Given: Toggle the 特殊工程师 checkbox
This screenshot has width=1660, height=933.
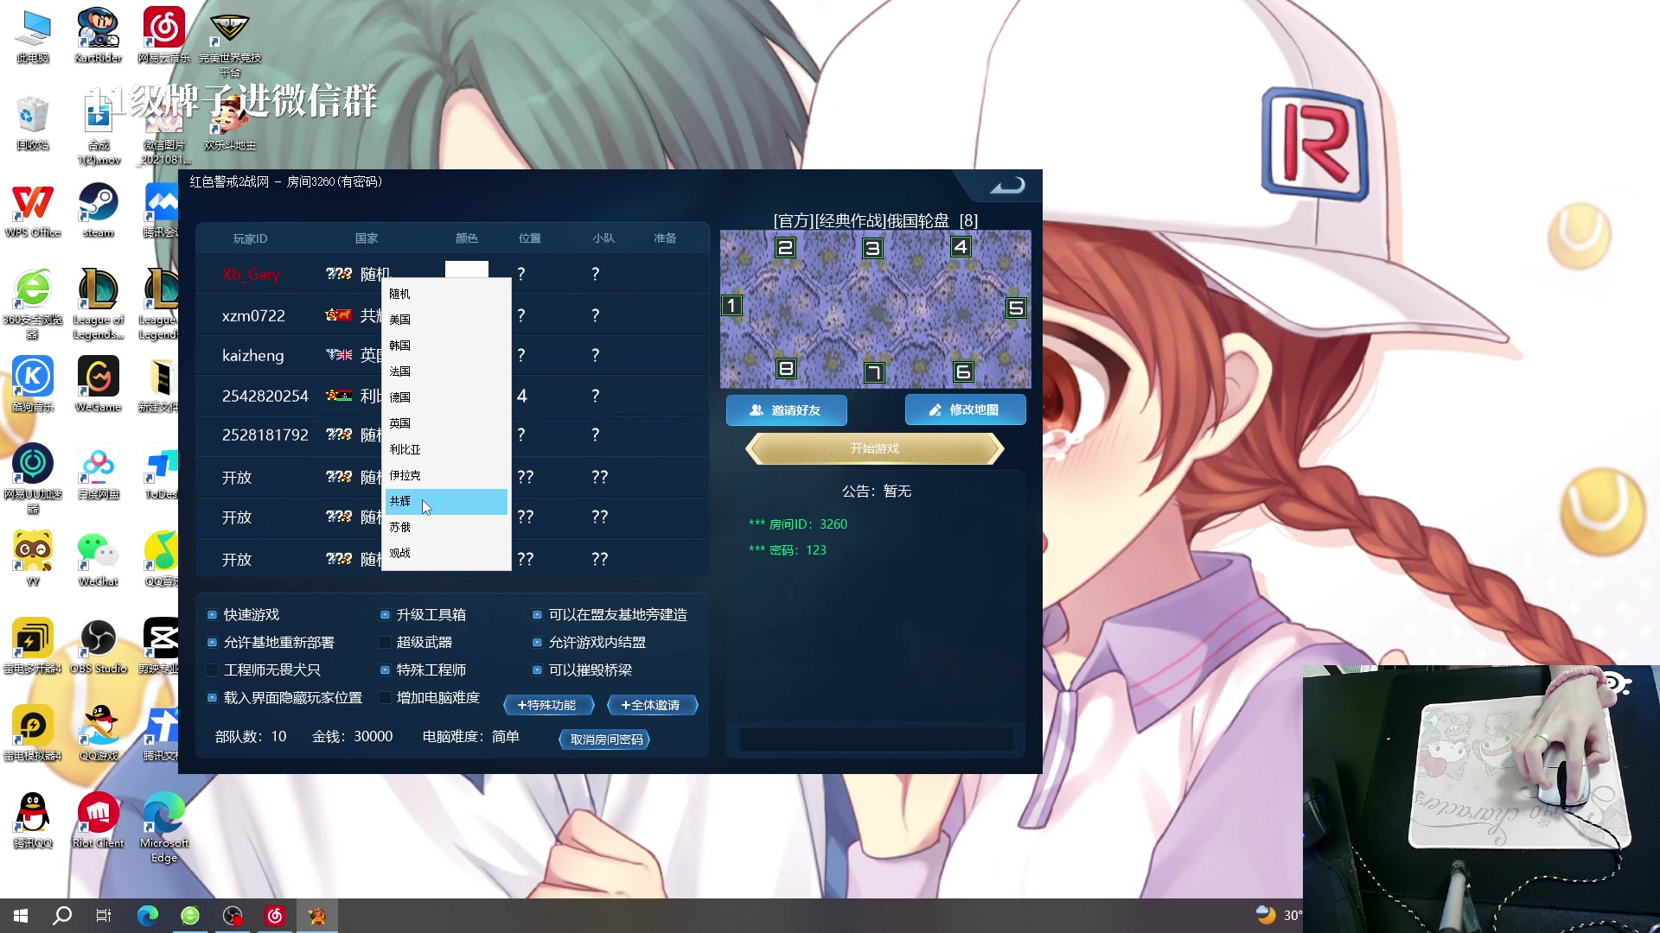Looking at the screenshot, I should [385, 670].
